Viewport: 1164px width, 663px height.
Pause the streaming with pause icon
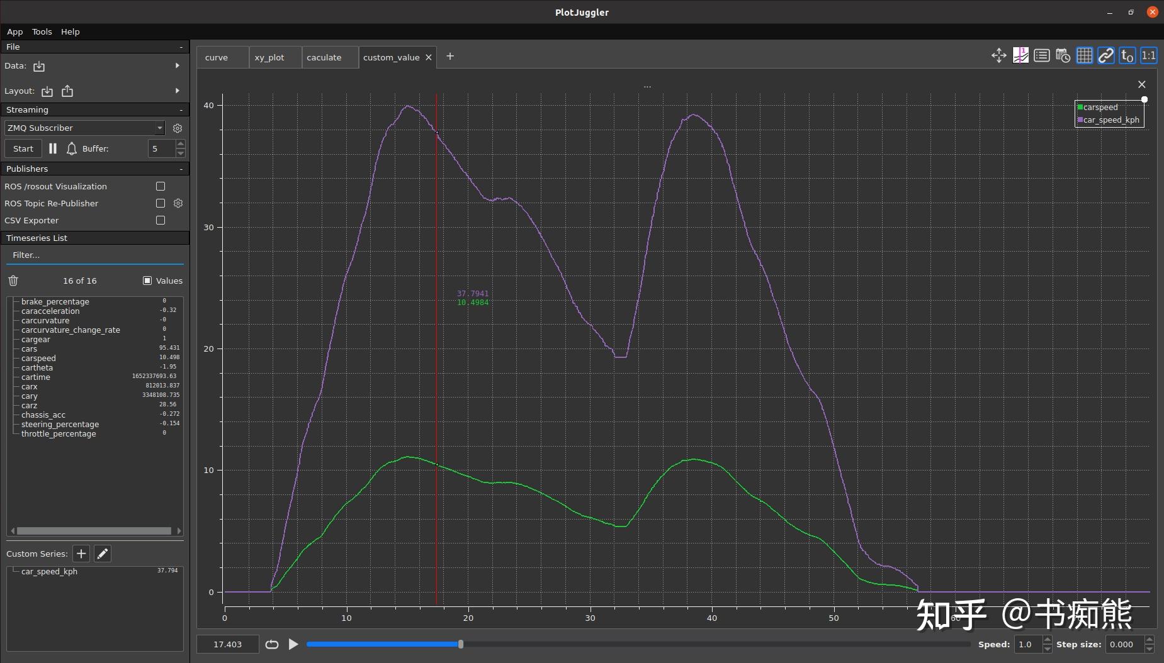pos(53,148)
